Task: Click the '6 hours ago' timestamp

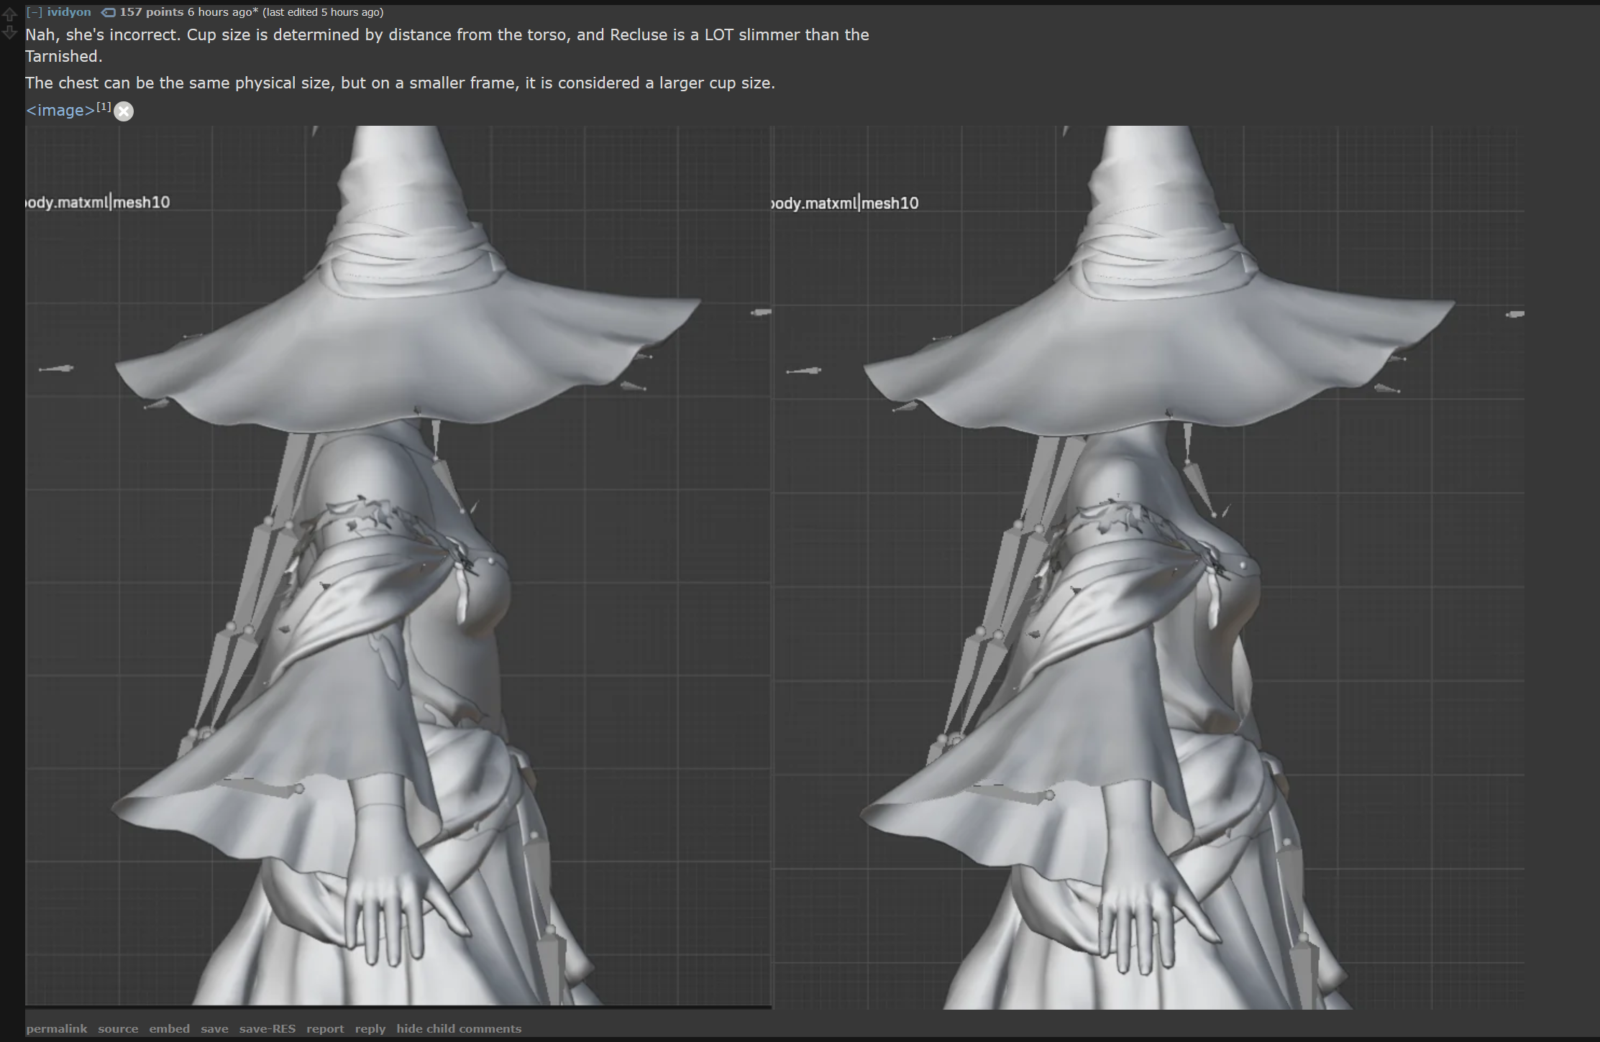Action: click(220, 12)
